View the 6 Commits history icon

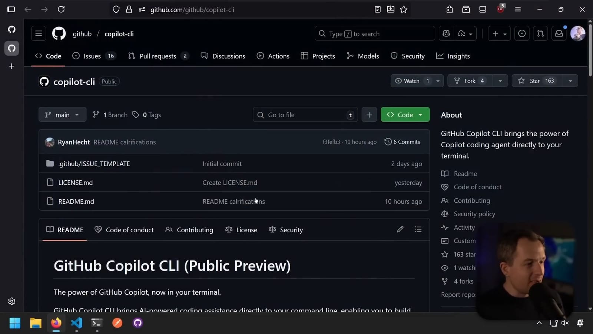402,141
